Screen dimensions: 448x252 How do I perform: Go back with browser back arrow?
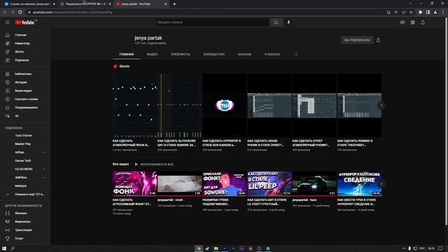tap(5, 13)
